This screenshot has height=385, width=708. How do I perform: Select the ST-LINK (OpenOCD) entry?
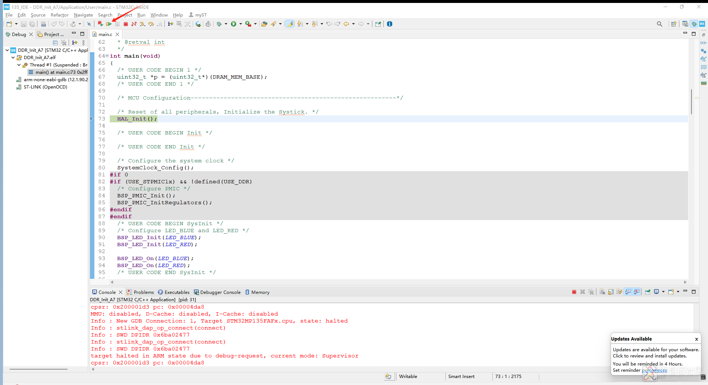pos(42,87)
